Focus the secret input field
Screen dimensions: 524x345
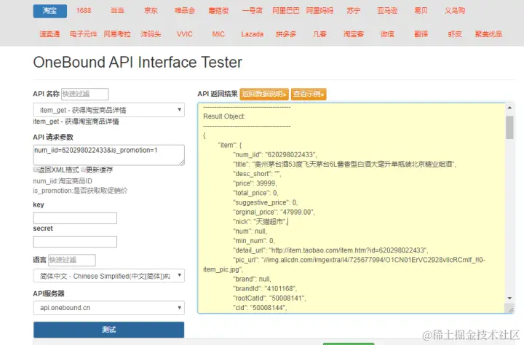click(75, 242)
